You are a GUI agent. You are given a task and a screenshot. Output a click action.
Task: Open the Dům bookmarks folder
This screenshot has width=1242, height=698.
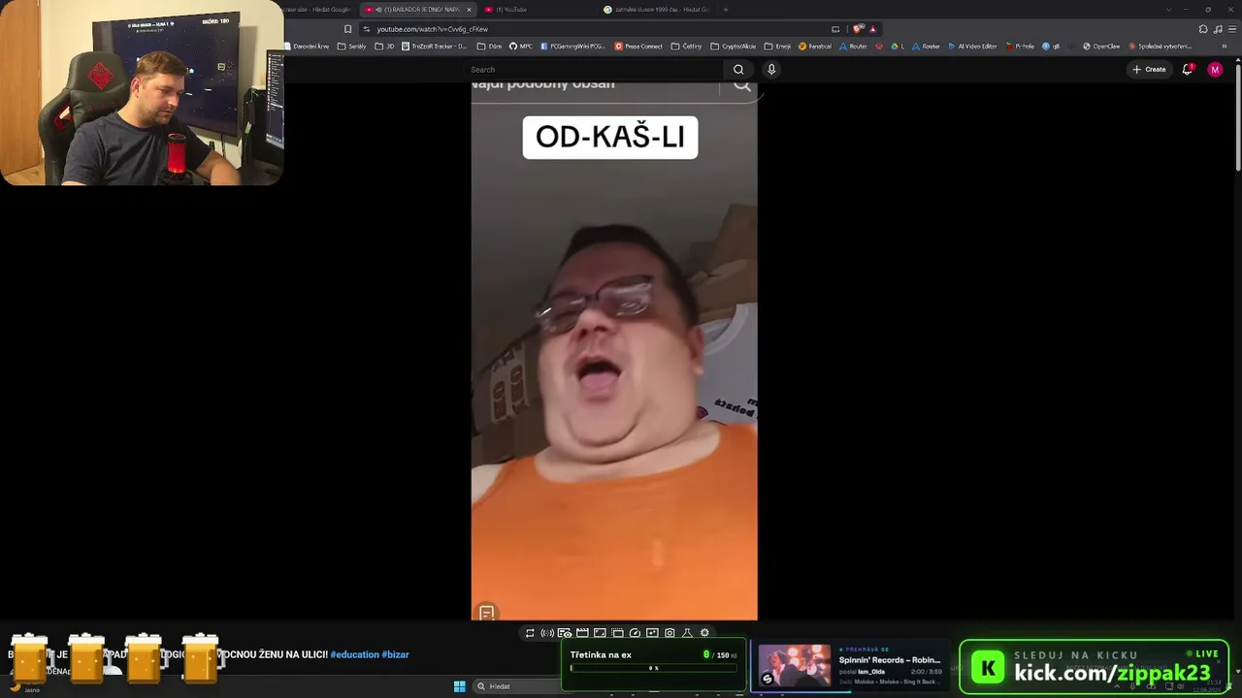490,46
